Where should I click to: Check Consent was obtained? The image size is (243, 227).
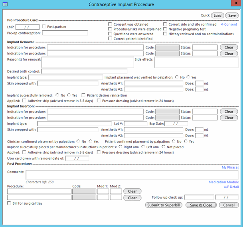[x=110, y=24]
